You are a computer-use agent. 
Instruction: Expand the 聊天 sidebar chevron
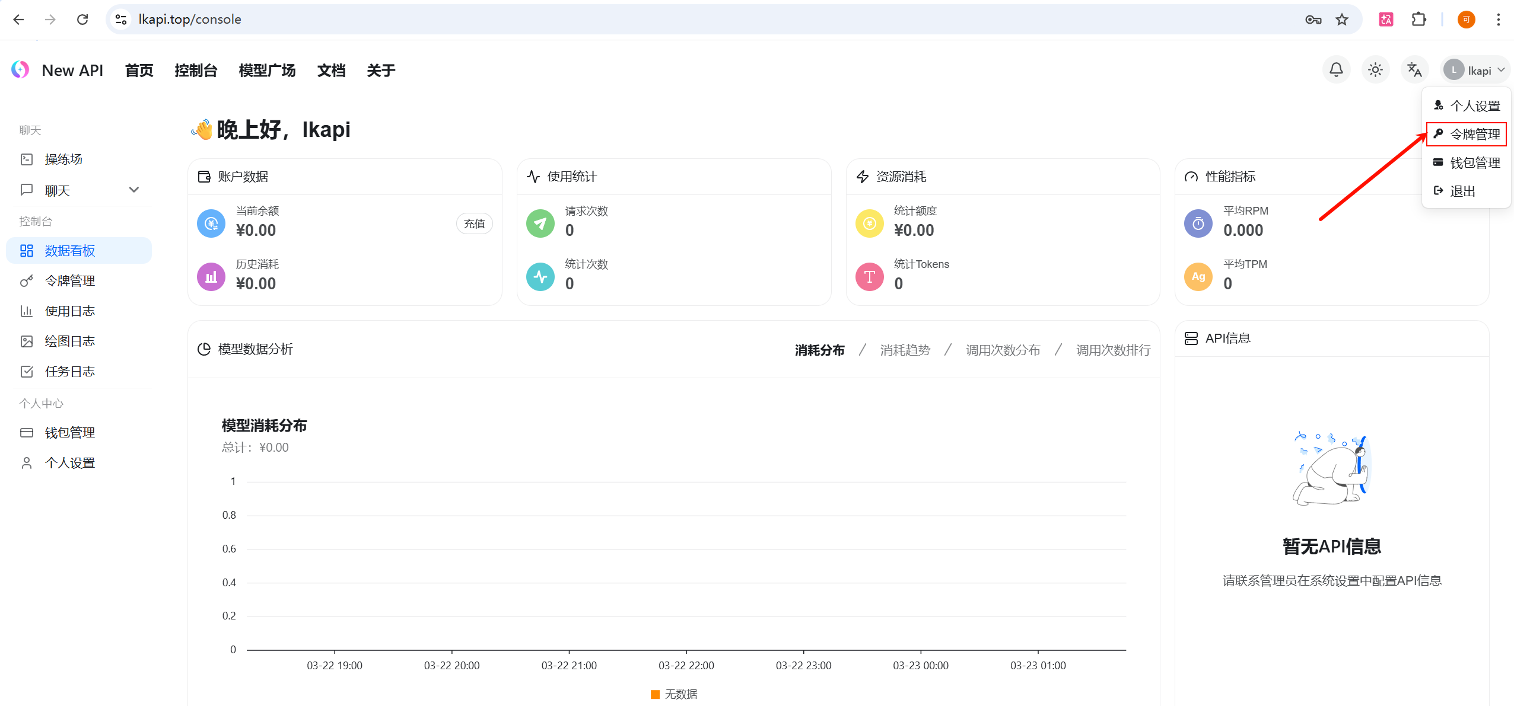(134, 190)
